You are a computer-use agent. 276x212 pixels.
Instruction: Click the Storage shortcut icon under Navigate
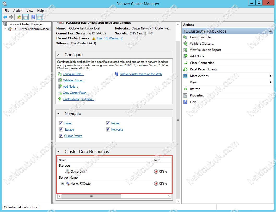[61, 130]
